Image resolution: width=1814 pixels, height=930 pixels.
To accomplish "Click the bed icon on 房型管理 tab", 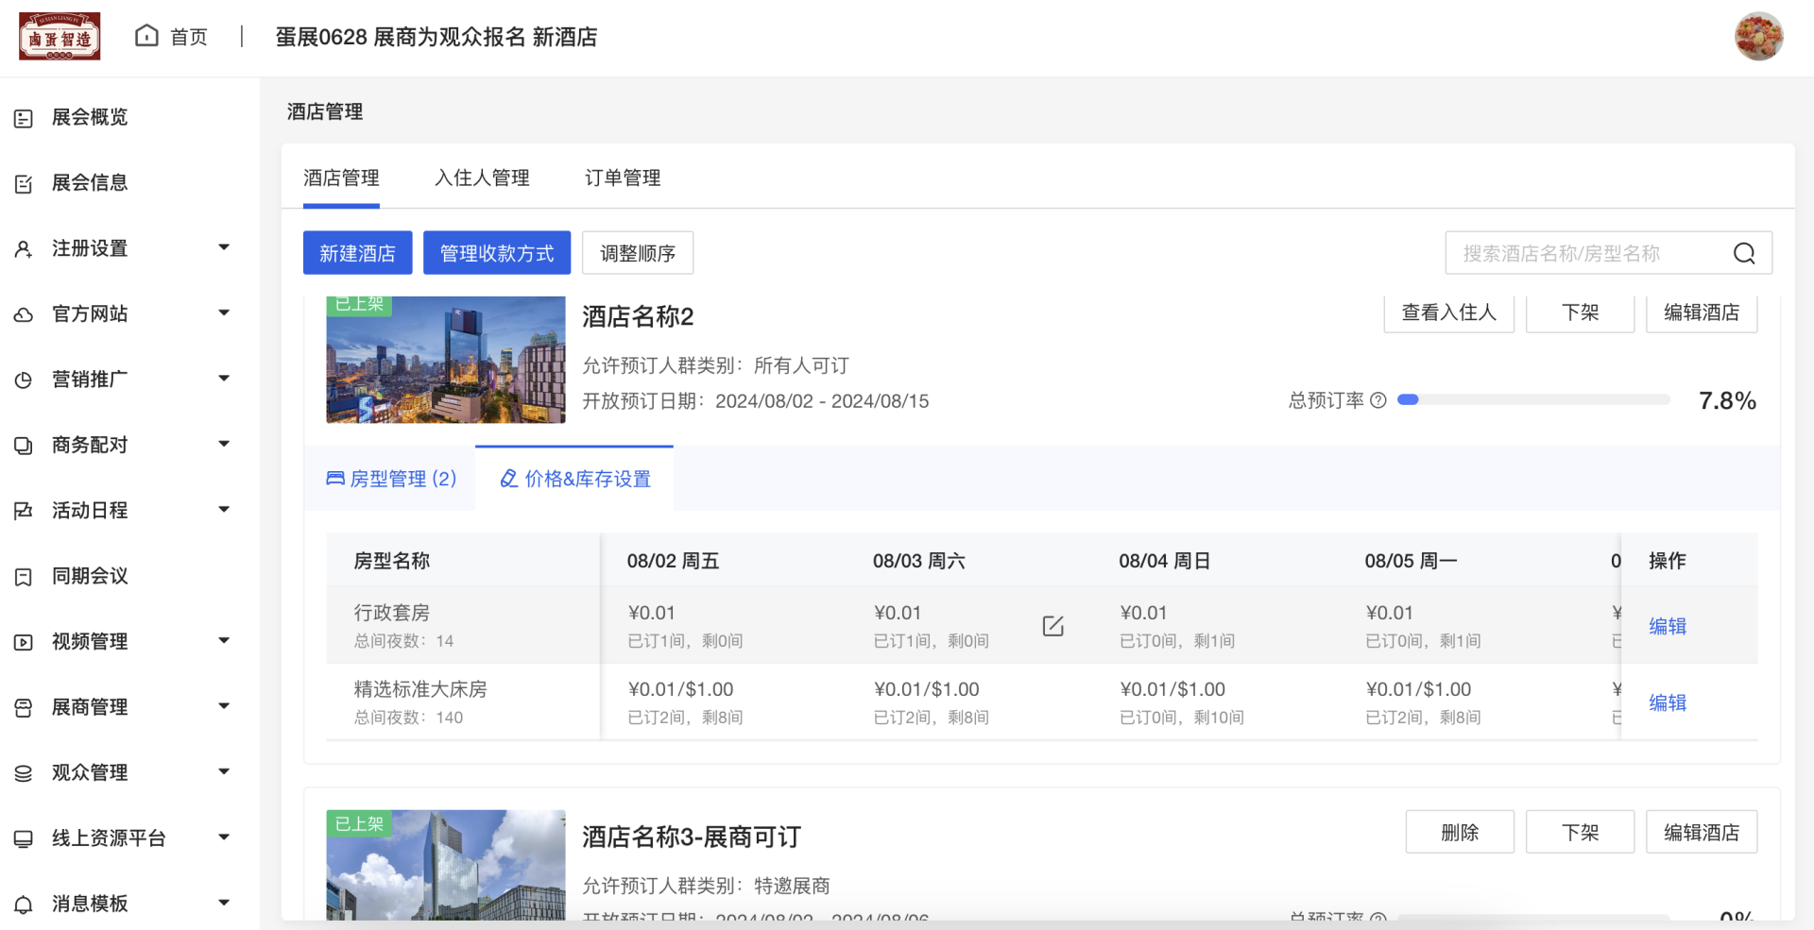I will (x=335, y=479).
